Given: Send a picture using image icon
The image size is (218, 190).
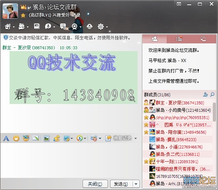Looking at the screenshot, I should coord(47,138).
